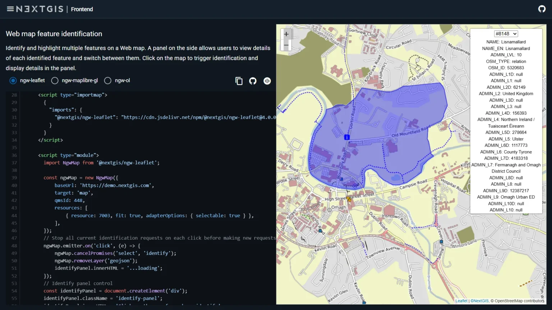Click the 'Campsie Road' map label
Screen dimensions: 552x310
(413, 184)
